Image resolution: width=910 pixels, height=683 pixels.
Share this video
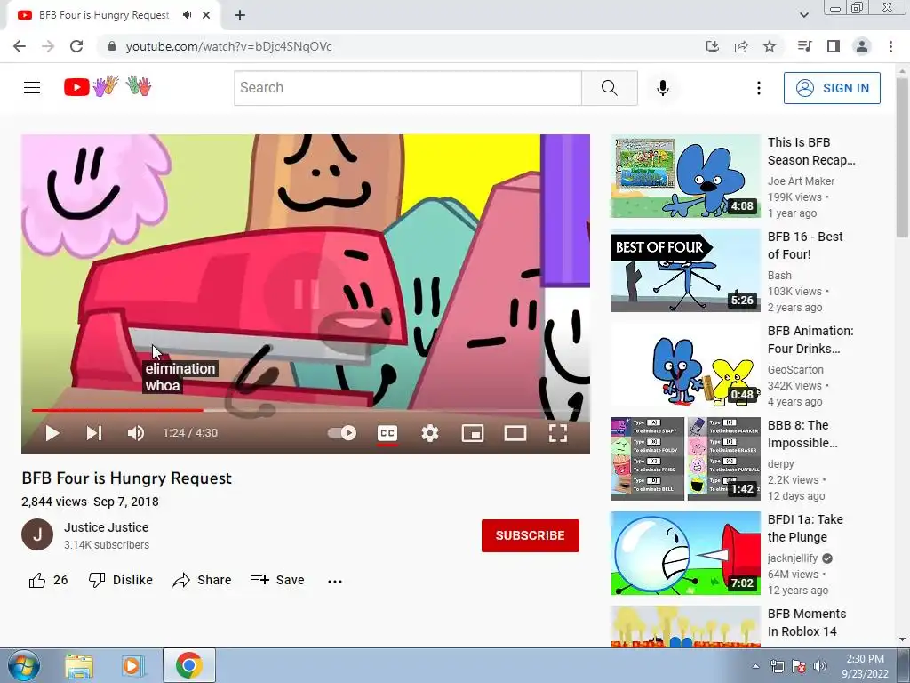pyautogui.click(x=202, y=580)
